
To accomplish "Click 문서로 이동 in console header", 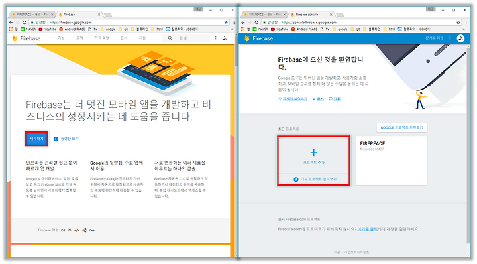I will (434, 38).
